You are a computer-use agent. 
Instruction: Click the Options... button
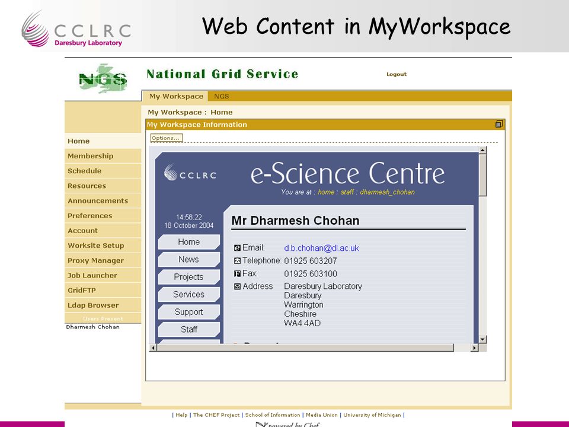tap(167, 138)
